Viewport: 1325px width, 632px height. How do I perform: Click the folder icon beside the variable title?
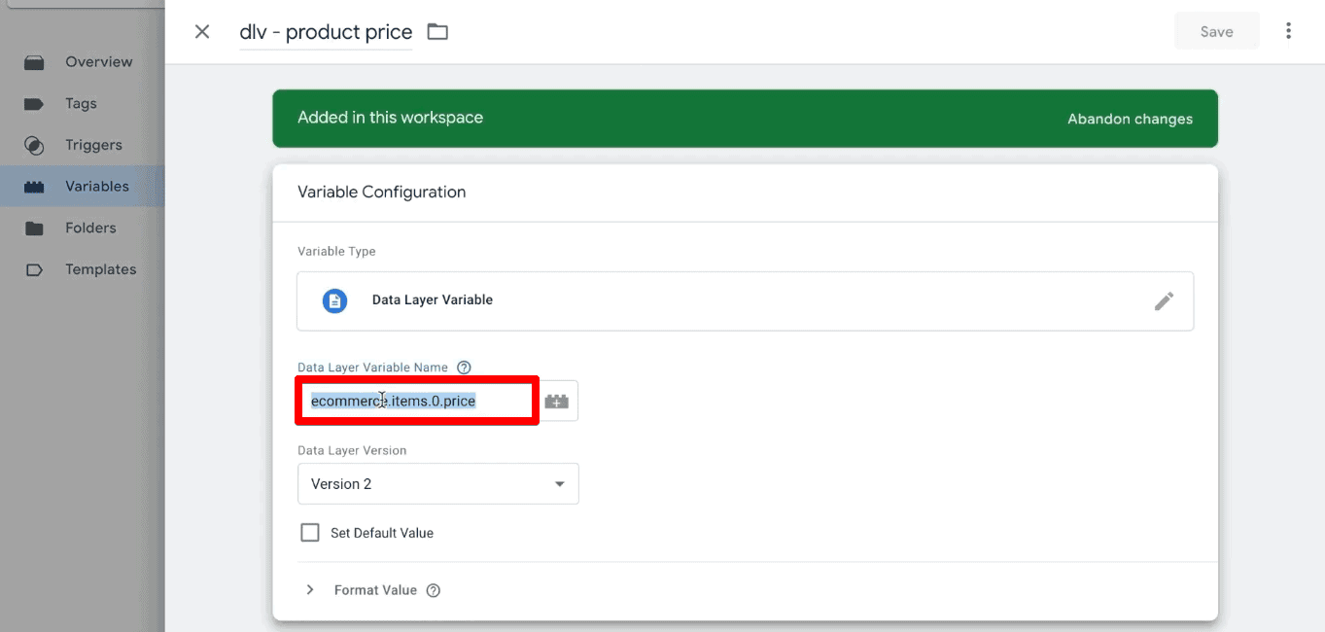(436, 31)
